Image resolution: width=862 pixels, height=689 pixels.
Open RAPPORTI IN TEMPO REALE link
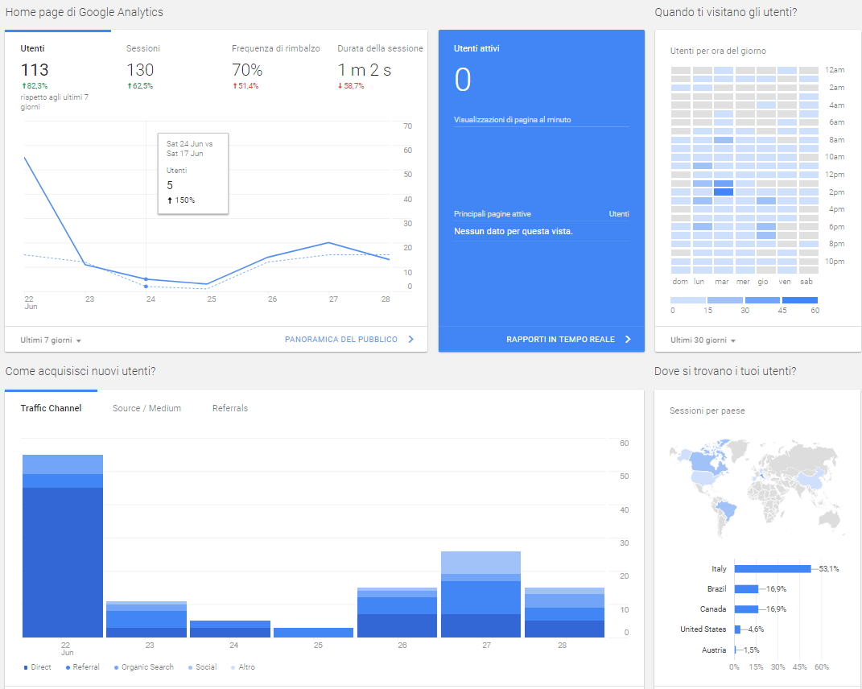tap(560, 340)
